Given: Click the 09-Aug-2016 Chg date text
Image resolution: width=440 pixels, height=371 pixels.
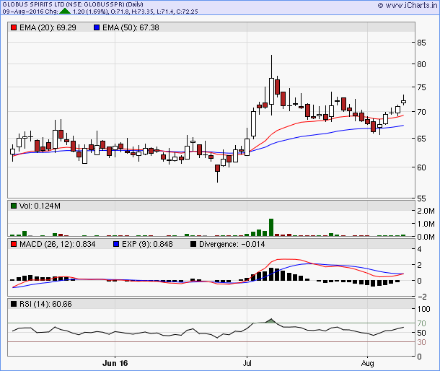Looking at the screenshot, I should (x=30, y=12).
